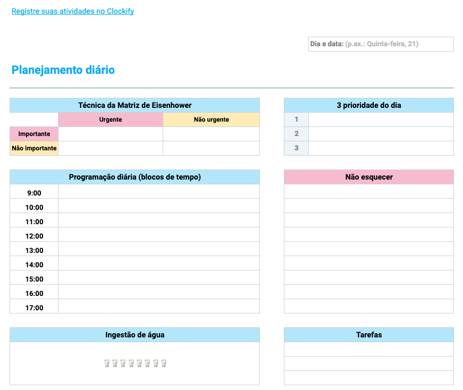Click the 13:00 schedule row
463x390 pixels.
(158, 250)
